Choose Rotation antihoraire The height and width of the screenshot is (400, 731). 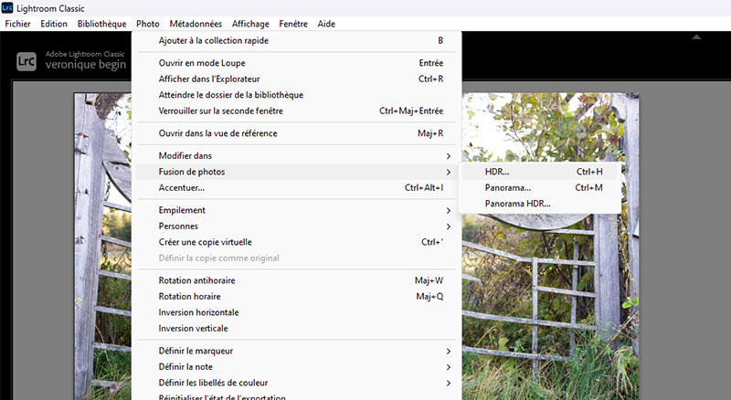pyautogui.click(x=296, y=280)
